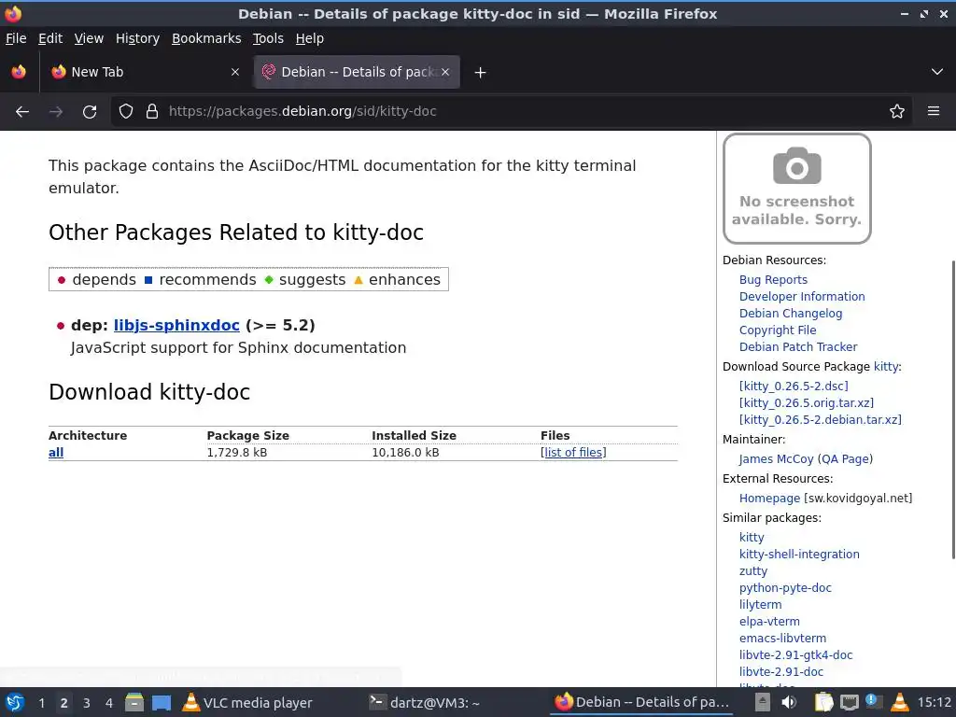Download kitty_0.26.5-2.debian.tar.xz file

[x=820, y=419]
